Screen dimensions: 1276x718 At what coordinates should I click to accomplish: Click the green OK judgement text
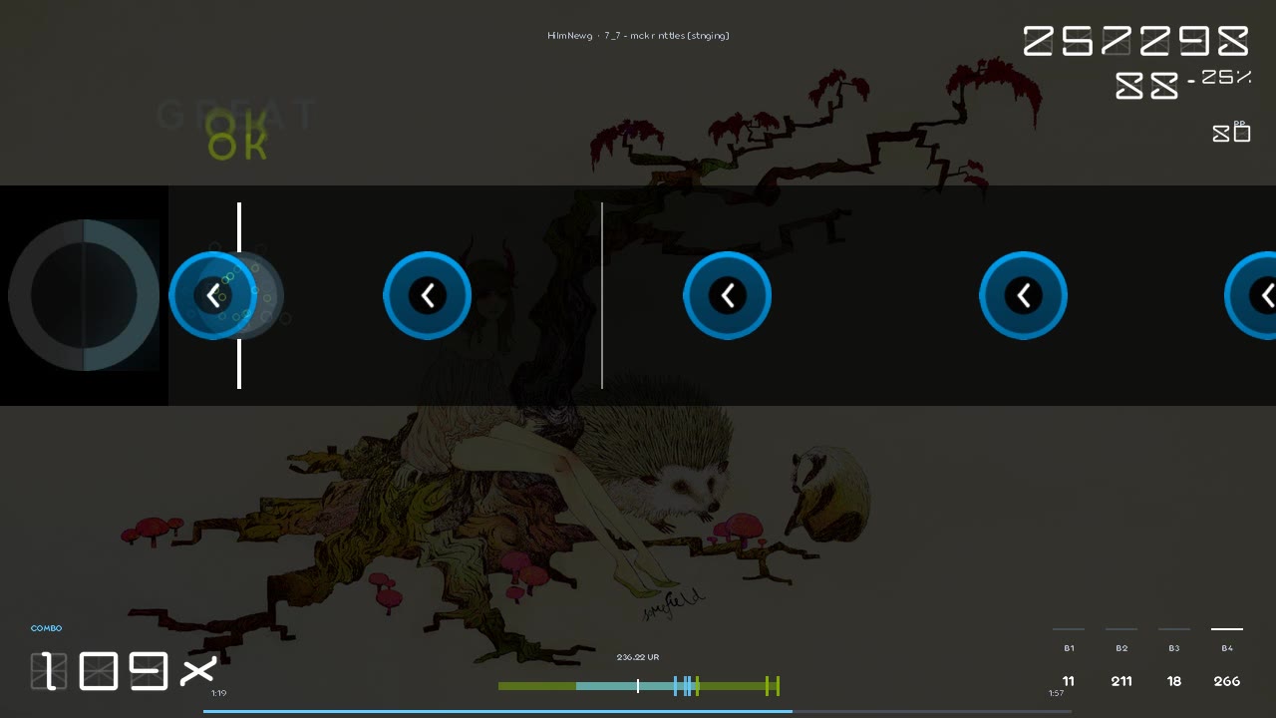tap(237, 137)
